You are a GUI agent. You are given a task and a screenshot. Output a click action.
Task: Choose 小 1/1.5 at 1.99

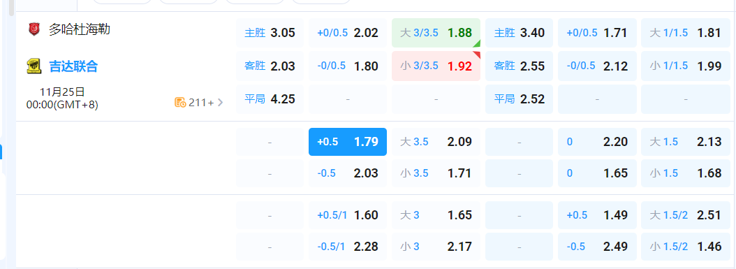(686, 66)
